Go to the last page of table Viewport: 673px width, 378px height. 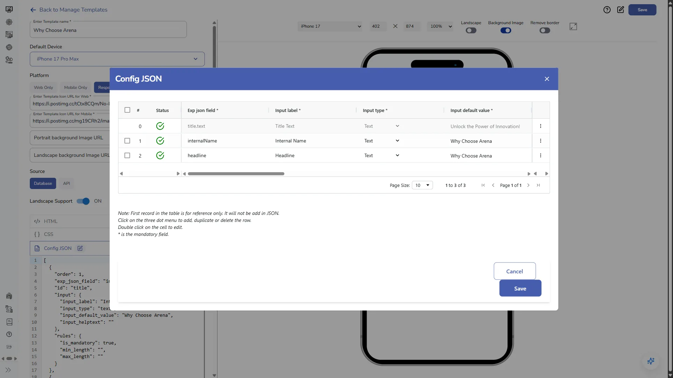(538, 185)
